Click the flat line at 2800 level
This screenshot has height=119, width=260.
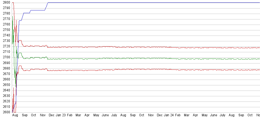point(137,2)
